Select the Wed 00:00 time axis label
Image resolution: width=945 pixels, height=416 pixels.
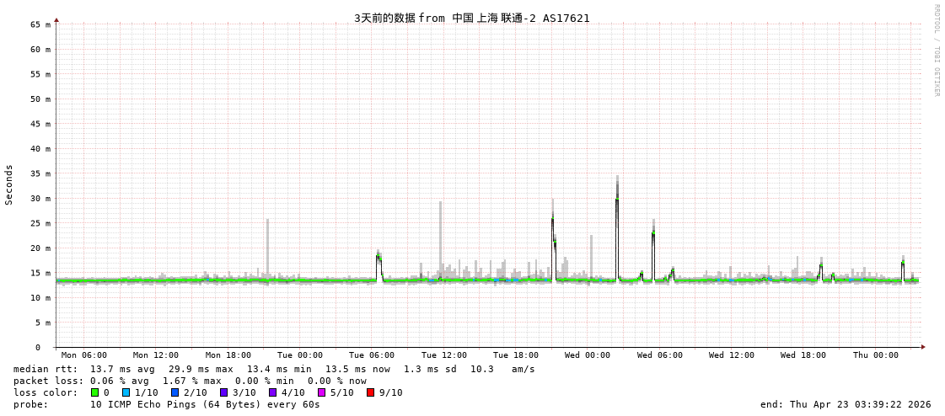pyautogui.click(x=588, y=355)
